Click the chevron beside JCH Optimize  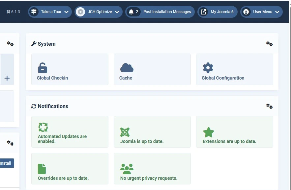point(117,12)
